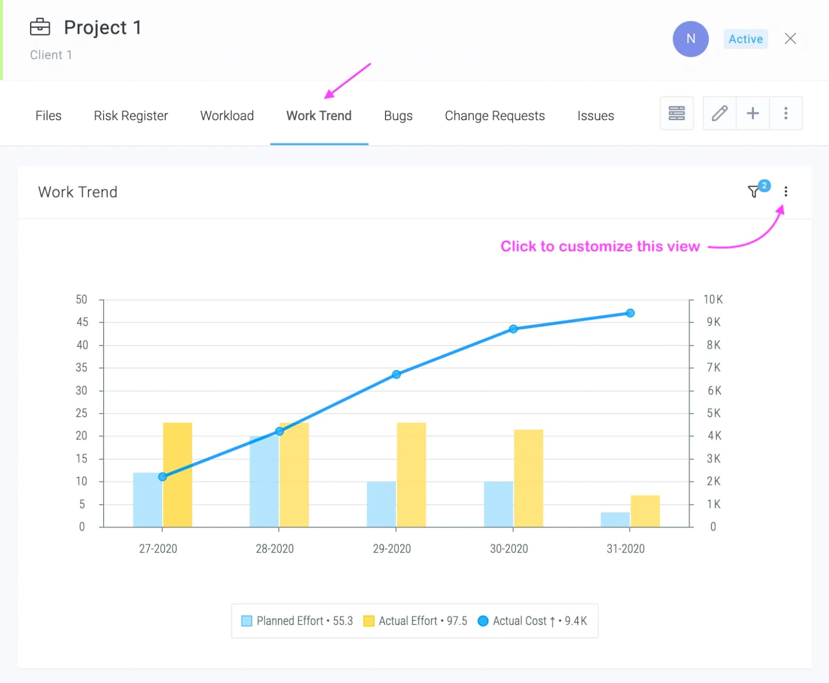
Task: Go to the Bugs tab
Action: pos(398,116)
